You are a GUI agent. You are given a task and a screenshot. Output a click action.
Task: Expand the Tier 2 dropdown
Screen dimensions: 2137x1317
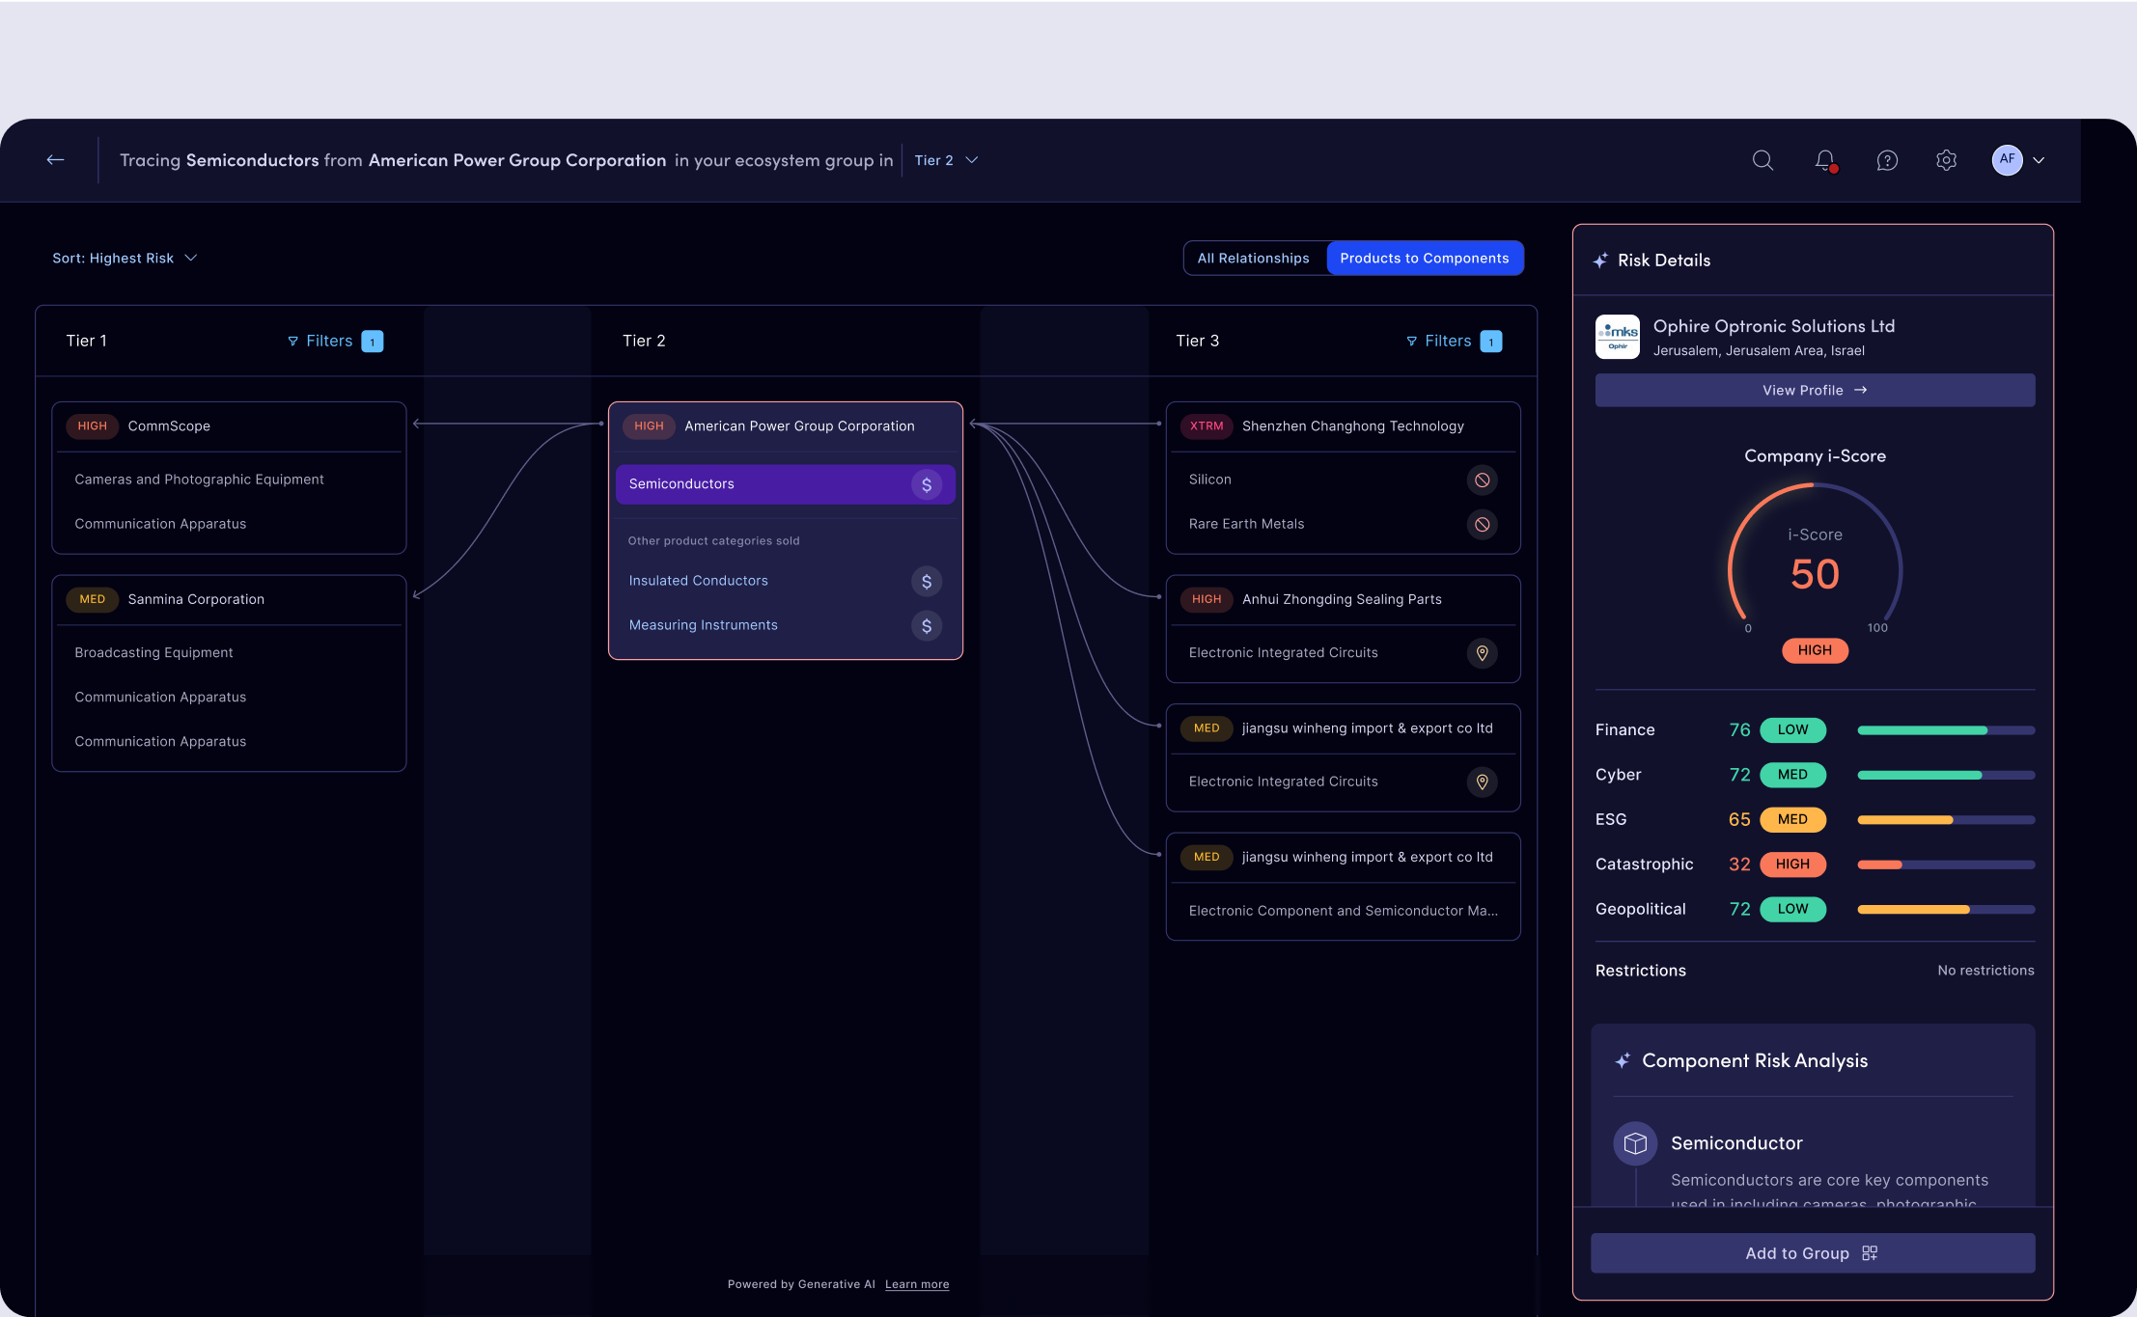tap(946, 160)
